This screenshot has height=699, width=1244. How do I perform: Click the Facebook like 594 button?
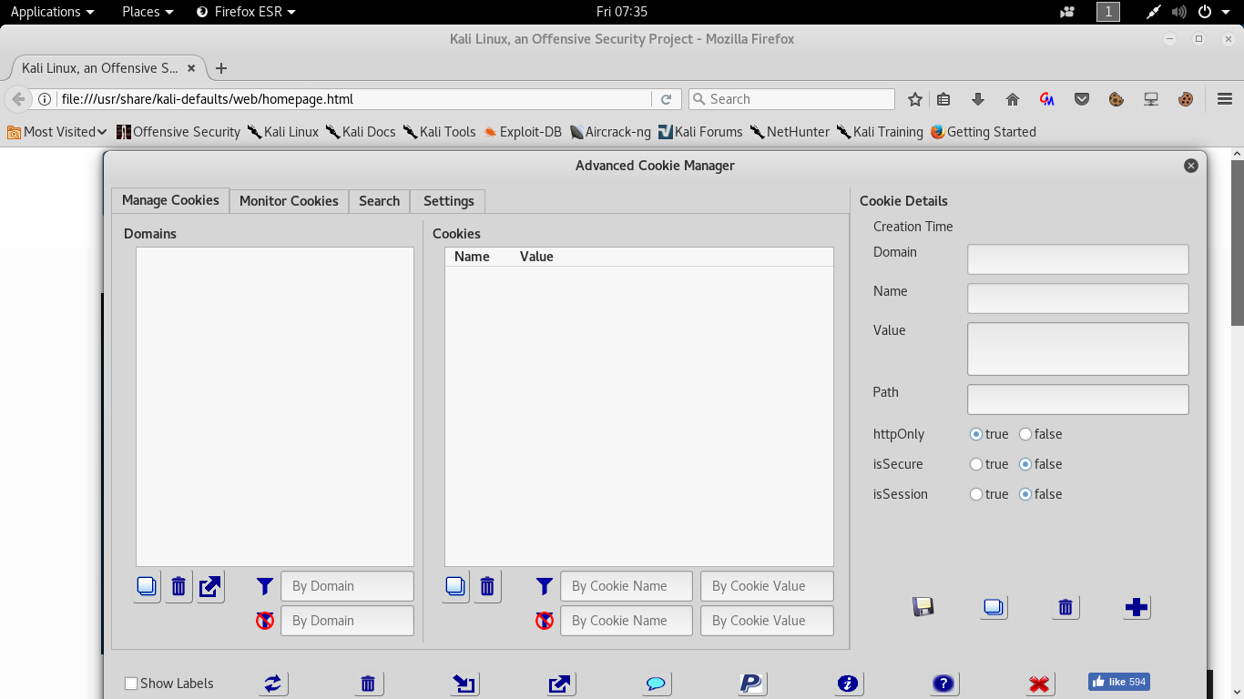pos(1119,682)
